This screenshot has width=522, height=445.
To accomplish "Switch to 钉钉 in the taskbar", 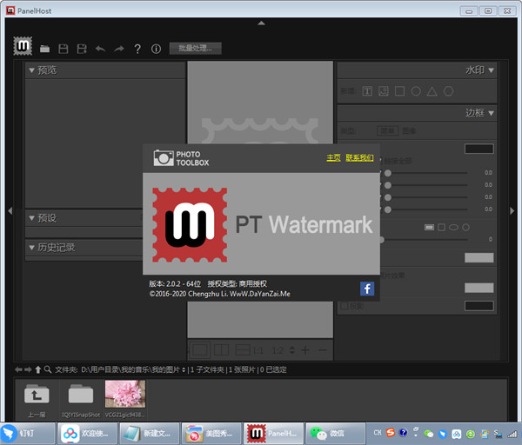I will click(x=27, y=434).
